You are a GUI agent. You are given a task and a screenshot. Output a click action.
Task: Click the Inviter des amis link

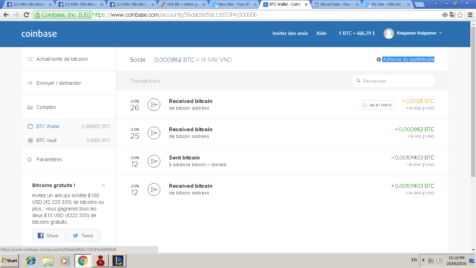click(x=290, y=33)
